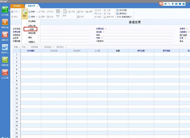The image size is (190, 138).
Task: Click the 删除 (Delete) toolbar button
Action: [x=42, y=17]
